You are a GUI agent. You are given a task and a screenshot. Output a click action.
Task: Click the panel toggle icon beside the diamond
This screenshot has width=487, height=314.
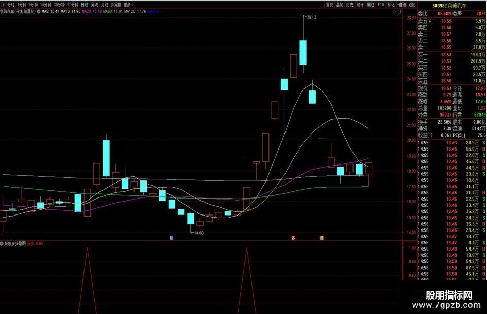point(400,11)
